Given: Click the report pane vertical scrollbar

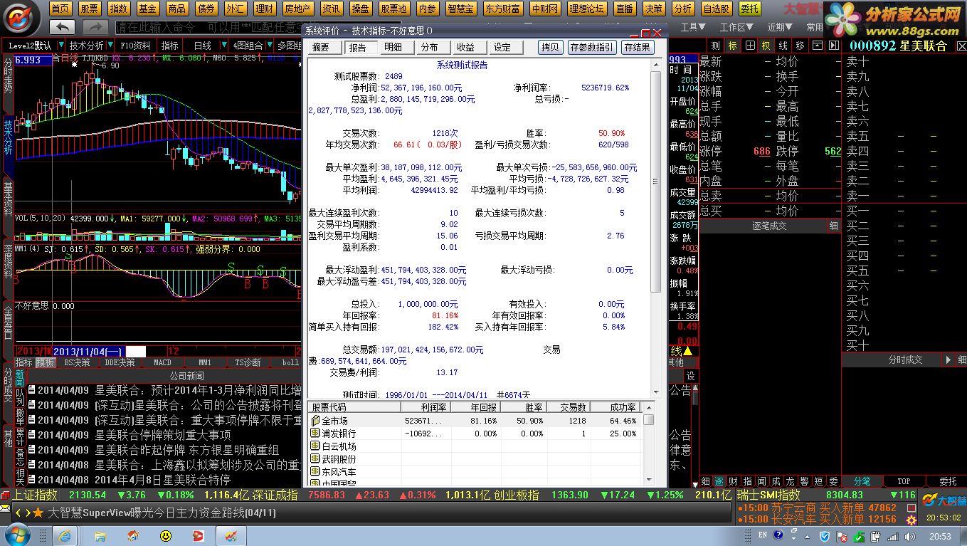Looking at the screenshot, I should (656, 228).
